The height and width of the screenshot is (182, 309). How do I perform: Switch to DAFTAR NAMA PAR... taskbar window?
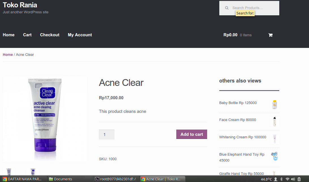coord(24,179)
